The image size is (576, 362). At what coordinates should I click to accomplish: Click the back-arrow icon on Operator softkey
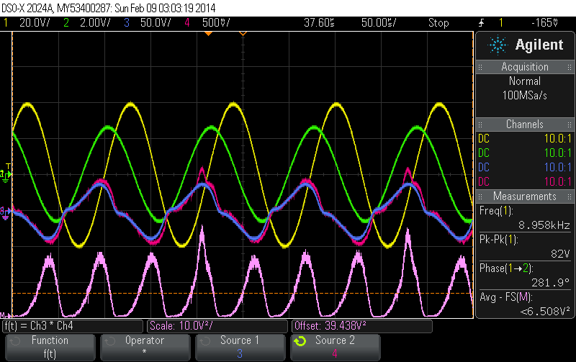pyautogui.click(x=110, y=341)
